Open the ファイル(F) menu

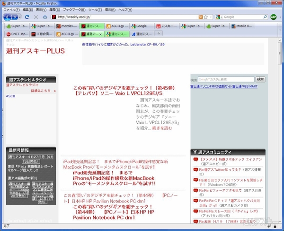point(11,9)
